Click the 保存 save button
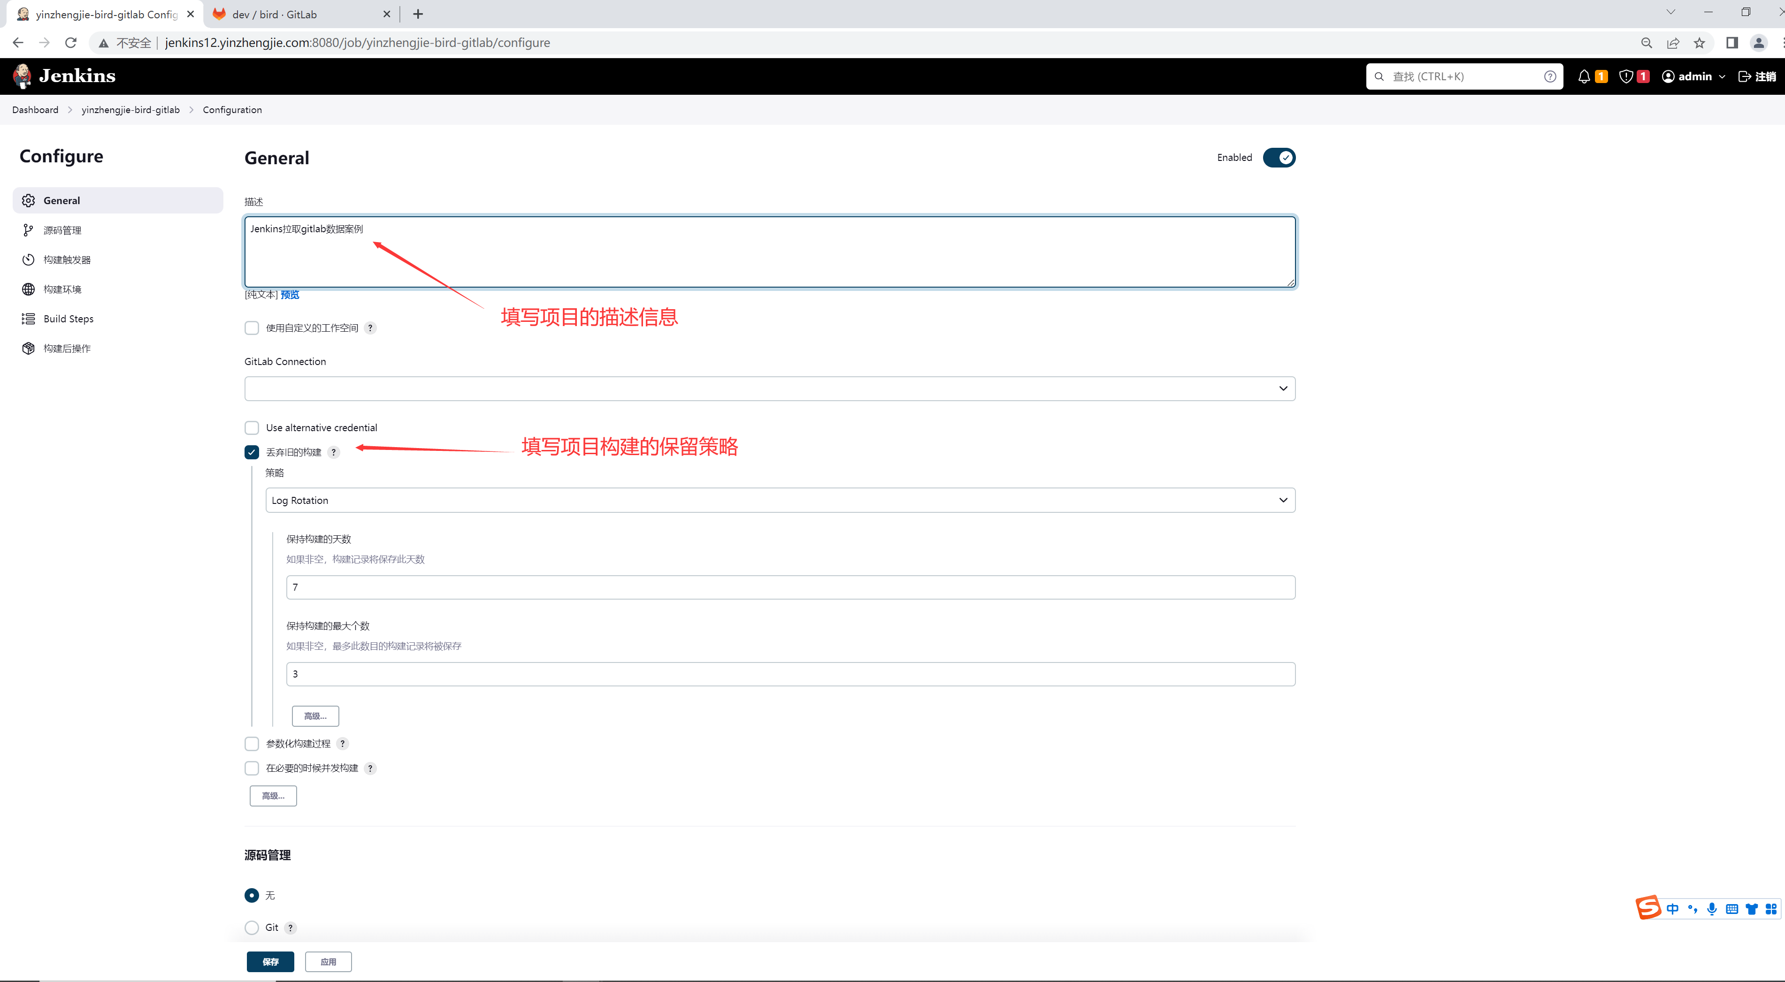The height and width of the screenshot is (982, 1785). coord(270,962)
